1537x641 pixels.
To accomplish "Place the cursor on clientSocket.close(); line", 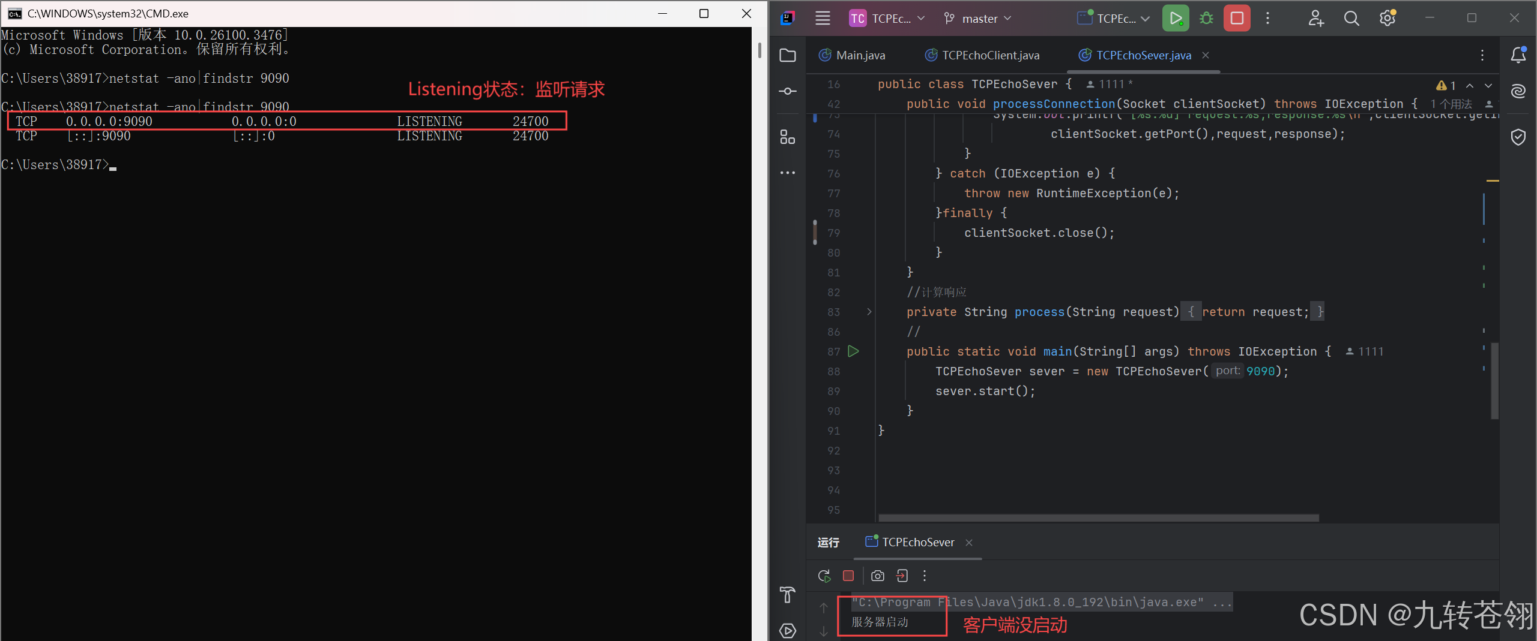I will click(1039, 233).
